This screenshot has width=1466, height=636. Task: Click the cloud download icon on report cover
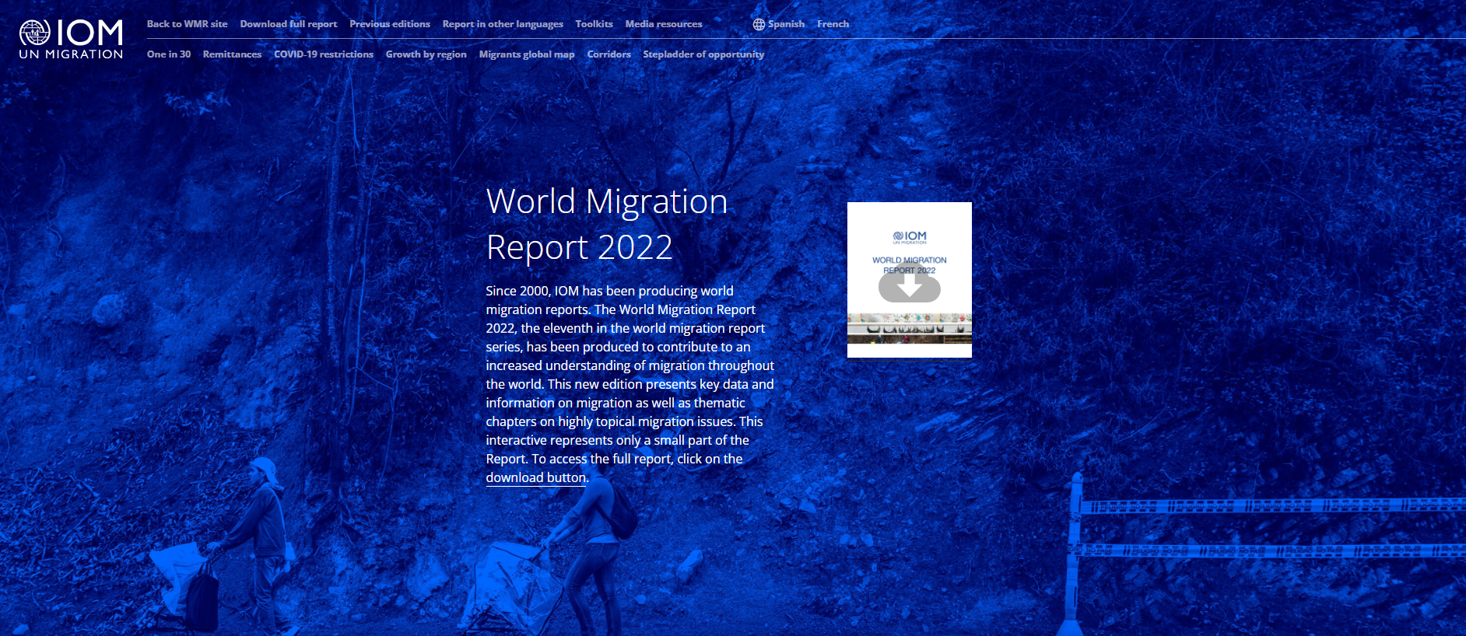click(x=909, y=286)
